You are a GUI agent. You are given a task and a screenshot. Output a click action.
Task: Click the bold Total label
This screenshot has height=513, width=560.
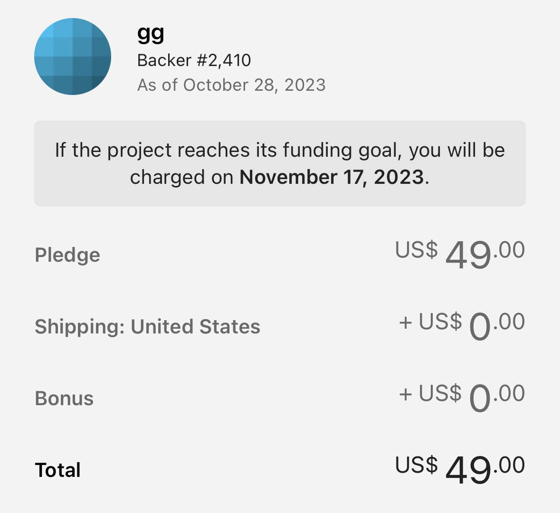tap(58, 470)
